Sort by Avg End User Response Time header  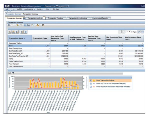(96, 38)
